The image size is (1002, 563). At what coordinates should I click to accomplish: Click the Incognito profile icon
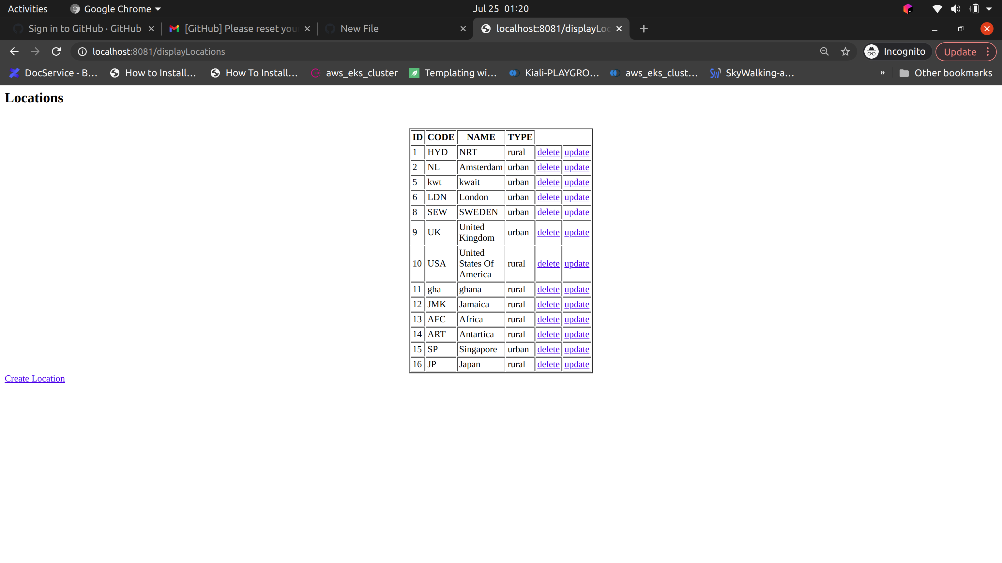[871, 51]
